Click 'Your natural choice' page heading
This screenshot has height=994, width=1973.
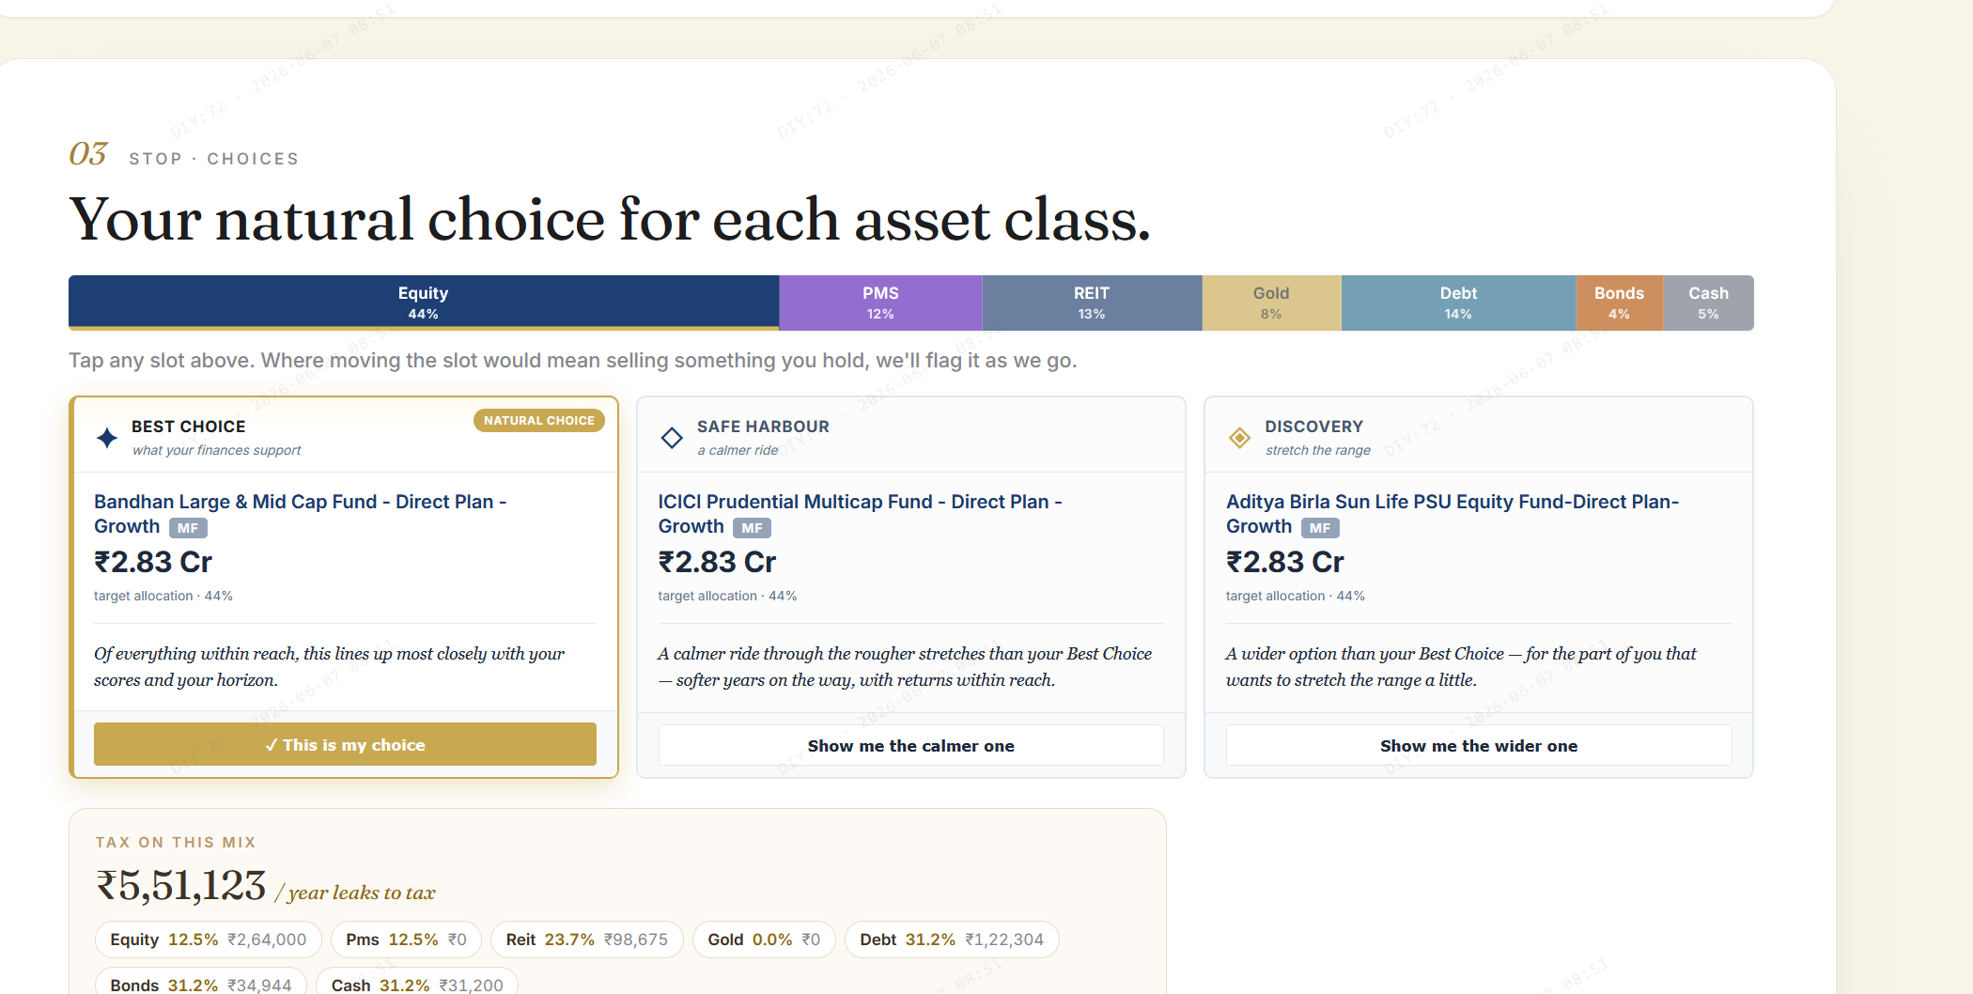[610, 219]
